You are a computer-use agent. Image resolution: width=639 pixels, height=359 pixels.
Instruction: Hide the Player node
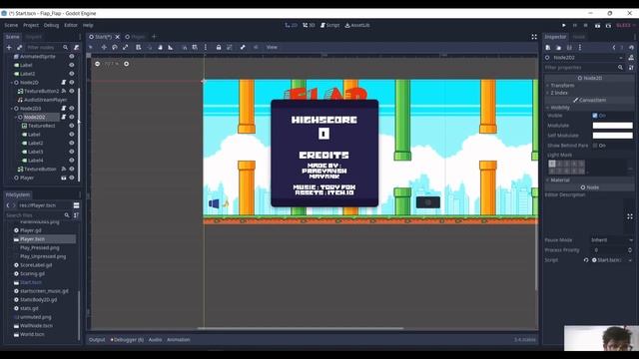pyautogui.click(x=72, y=178)
